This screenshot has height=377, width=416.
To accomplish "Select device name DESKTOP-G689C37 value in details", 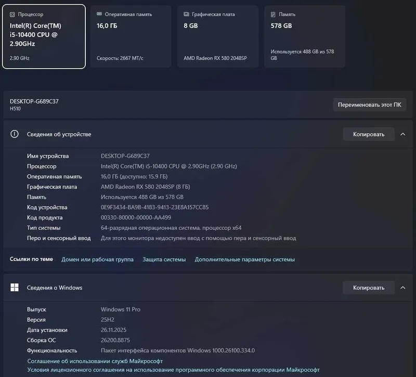I will point(125,156).
